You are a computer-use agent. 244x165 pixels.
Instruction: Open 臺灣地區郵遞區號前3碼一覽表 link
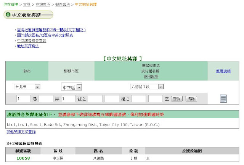[51, 30]
